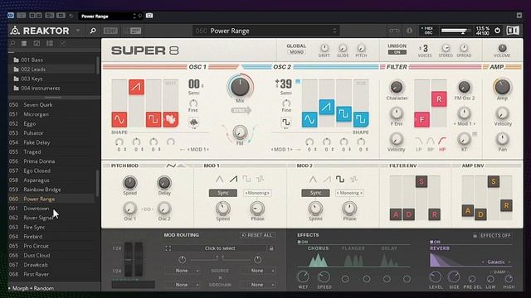Select OSC 1 noise shape tile
531x298 pixels.
coord(171,119)
